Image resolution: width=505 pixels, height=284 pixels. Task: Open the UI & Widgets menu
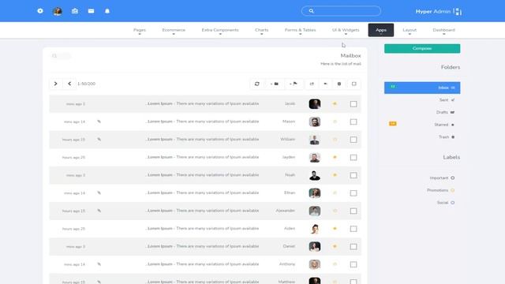(x=346, y=30)
